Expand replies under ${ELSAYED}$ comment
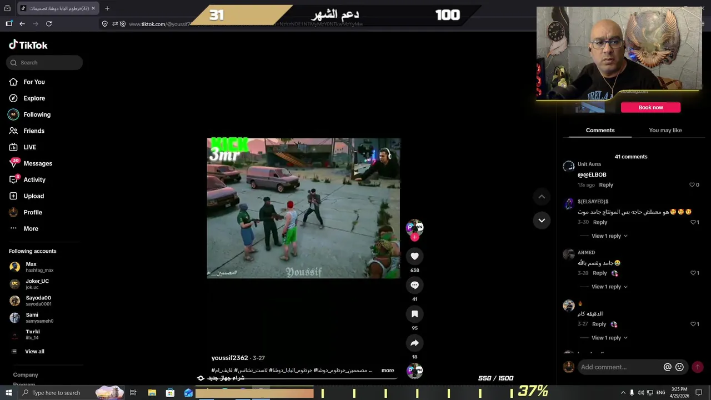The width and height of the screenshot is (711, 400). click(x=609, y=236)
